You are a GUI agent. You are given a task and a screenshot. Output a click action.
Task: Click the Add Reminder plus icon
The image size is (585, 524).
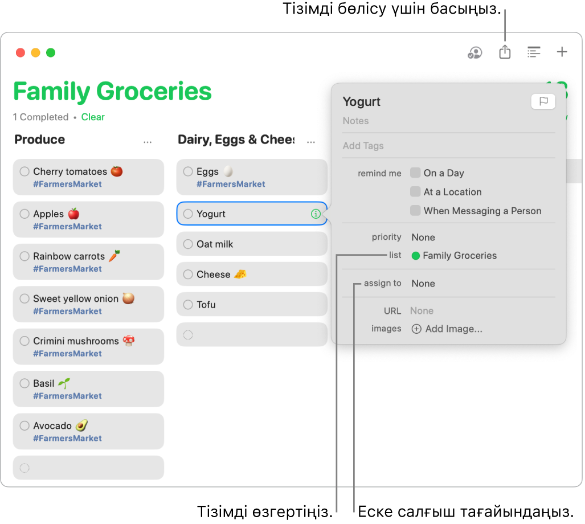[562, 52]
